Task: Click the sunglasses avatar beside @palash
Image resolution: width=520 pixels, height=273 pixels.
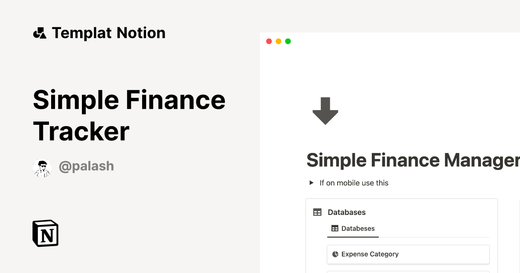Action: pyautogui.click(x=42, y=166)
